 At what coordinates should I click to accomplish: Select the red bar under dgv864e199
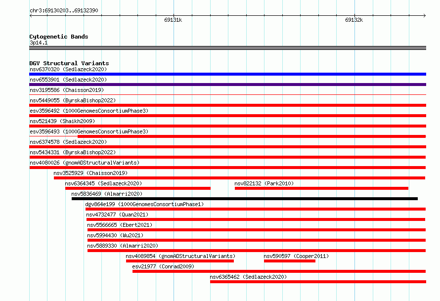coord(256,209)
